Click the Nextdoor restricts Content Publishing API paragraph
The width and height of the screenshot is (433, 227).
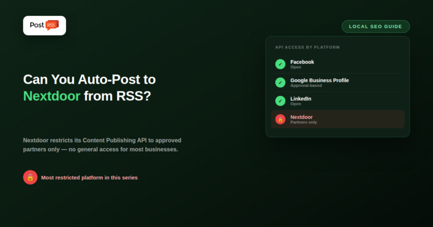coord(102,145)
